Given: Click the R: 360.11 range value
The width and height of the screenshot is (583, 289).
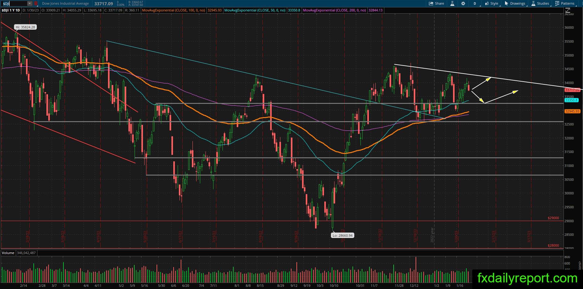Looking at the screenshot, I should 132,10.
